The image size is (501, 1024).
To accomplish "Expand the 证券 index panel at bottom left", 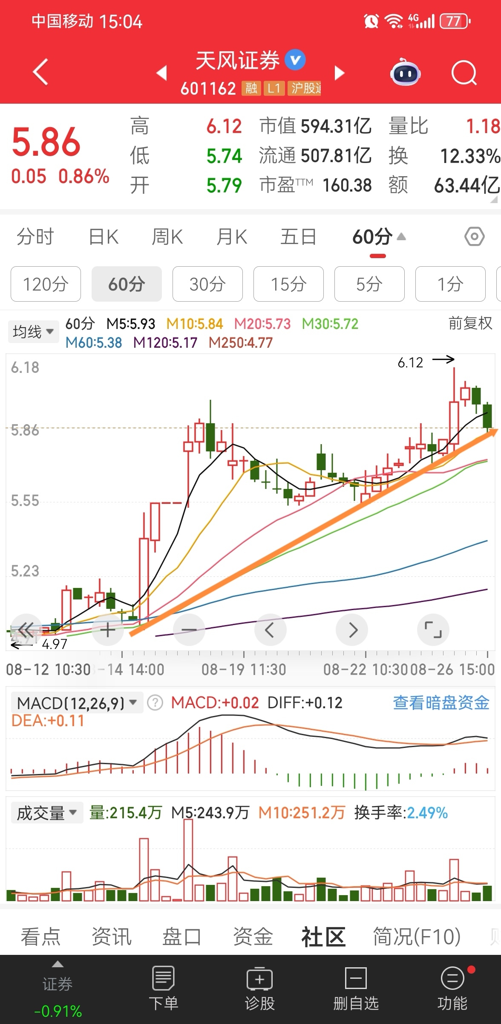I will click(x=58, y=989).
